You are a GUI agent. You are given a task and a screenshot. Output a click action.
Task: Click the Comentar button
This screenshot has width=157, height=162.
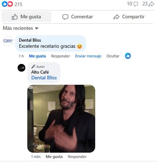coord(78,17)
